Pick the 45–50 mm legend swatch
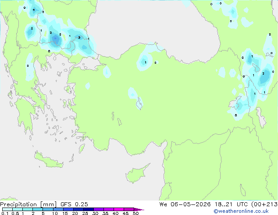The width and height of the screenshot is (278, 215). coord(129,209)
